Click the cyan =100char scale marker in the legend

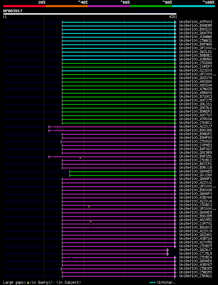tap(152, 283)
